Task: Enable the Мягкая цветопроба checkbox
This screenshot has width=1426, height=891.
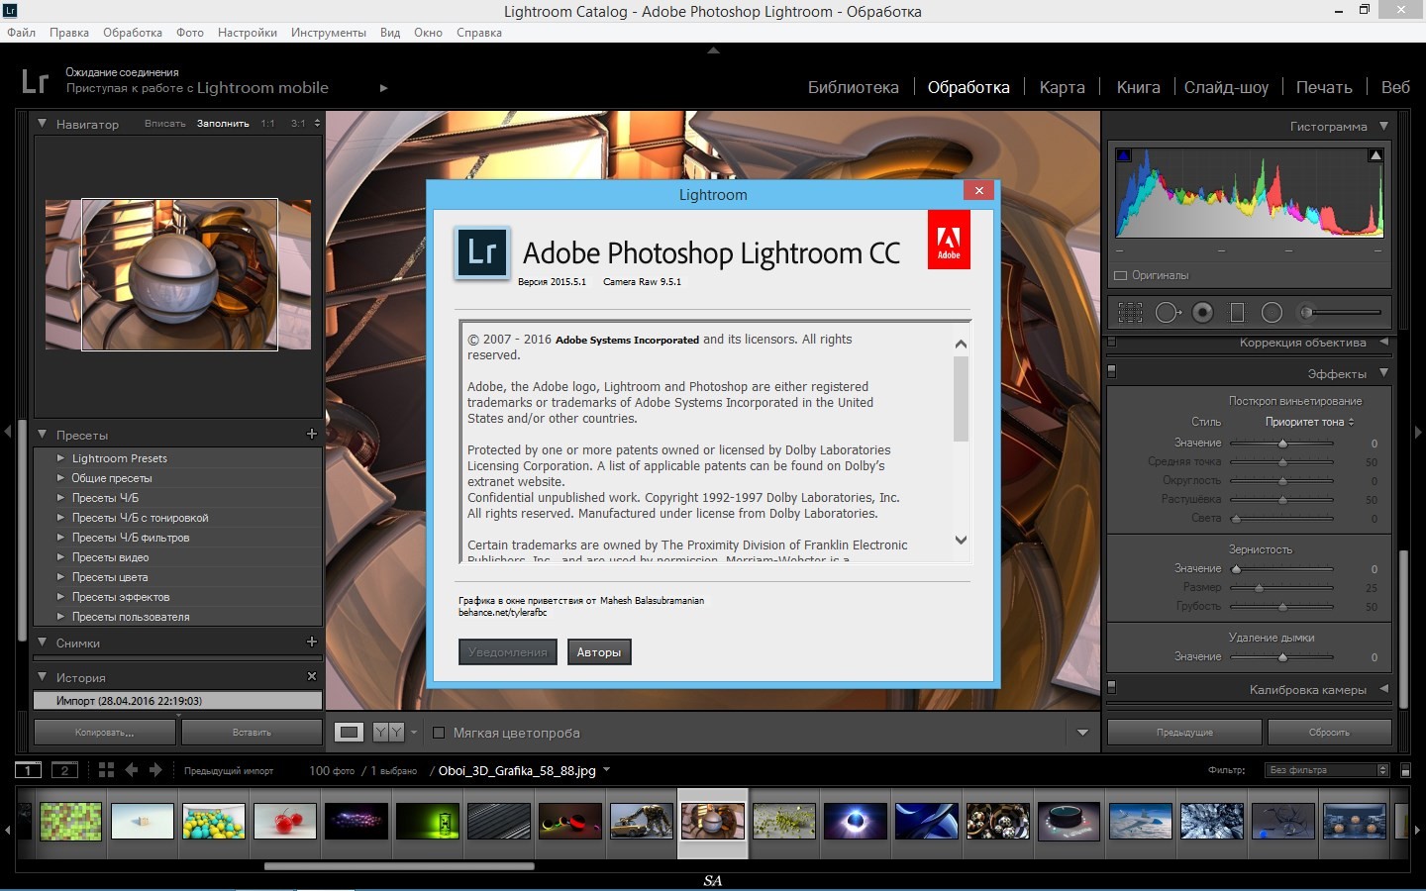Action: click(439, 733)
